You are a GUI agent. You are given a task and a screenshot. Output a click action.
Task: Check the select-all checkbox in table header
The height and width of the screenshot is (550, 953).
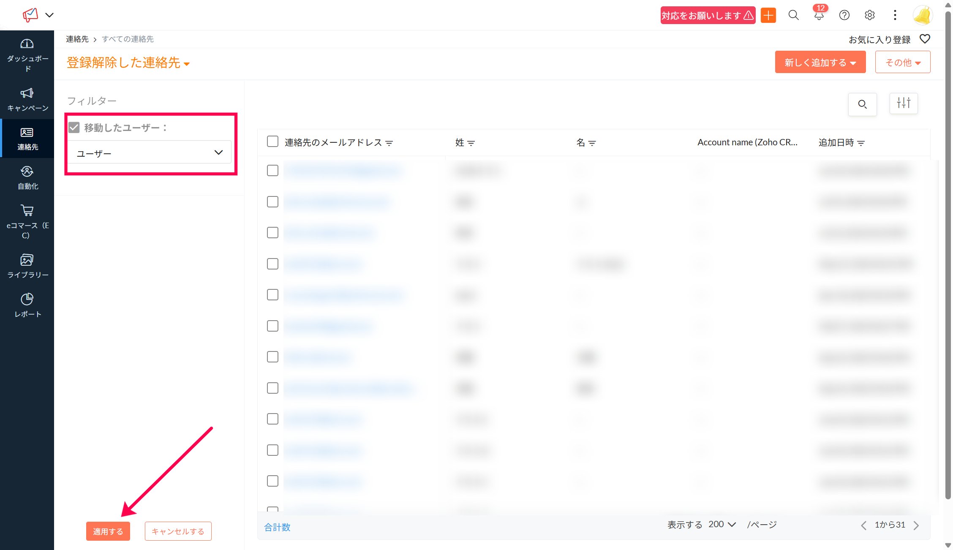click(x=272, y=142)
